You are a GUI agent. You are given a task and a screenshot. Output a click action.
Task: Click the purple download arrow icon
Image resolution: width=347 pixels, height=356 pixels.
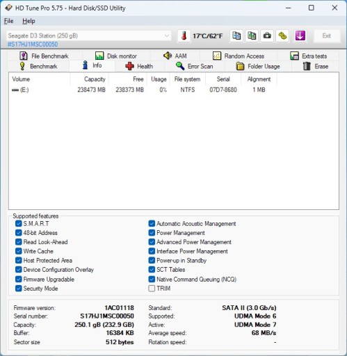[x=300, y=36]
